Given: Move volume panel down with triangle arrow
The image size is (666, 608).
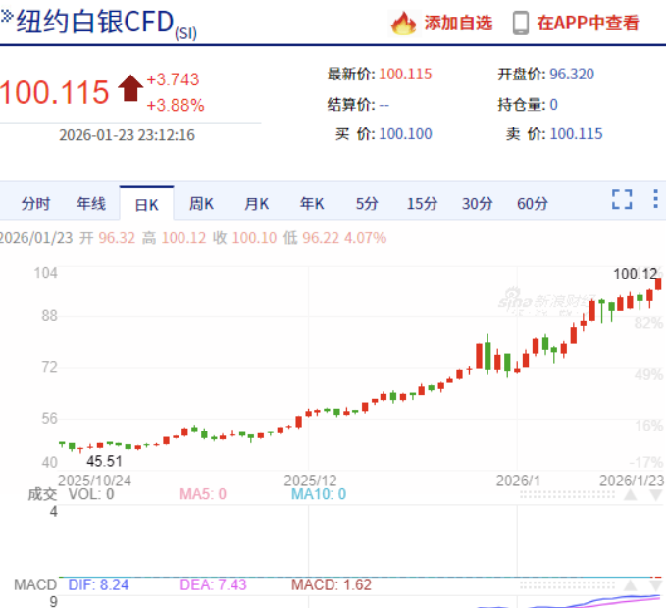Looking at the screenshot, I should point(654,495).
